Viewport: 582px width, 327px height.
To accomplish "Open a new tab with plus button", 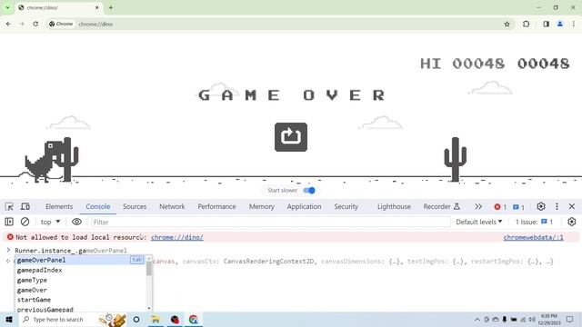I will pos(111,7).
